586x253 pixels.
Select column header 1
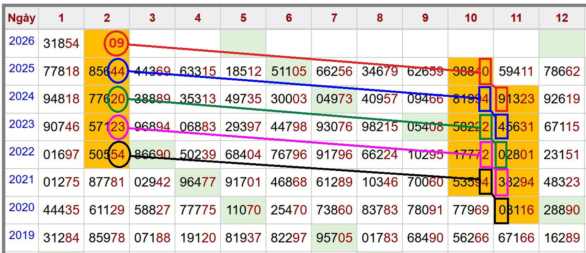pyautogui.click(x=61, y=17)
